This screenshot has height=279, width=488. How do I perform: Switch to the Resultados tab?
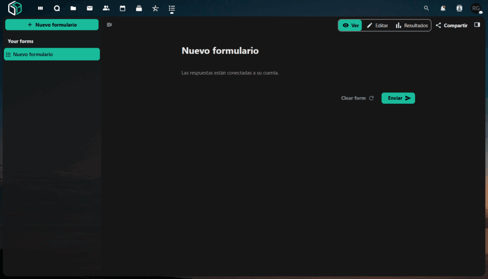pos(412,25)
